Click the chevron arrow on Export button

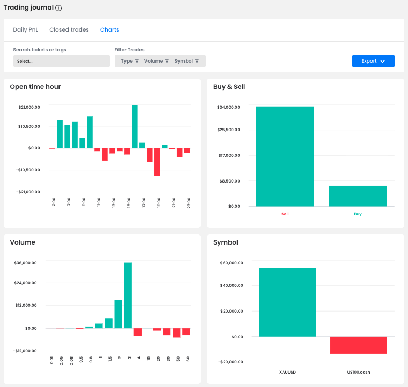point(383,61)
